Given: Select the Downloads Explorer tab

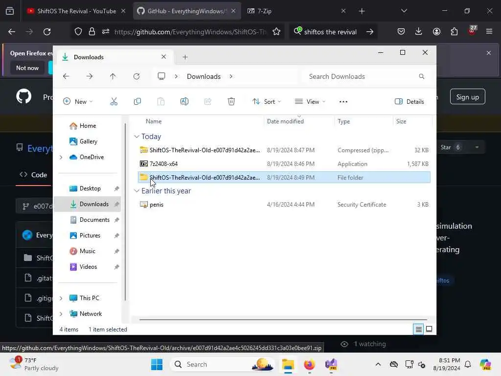Looking at the screenshot, I should tap(115, 57).
